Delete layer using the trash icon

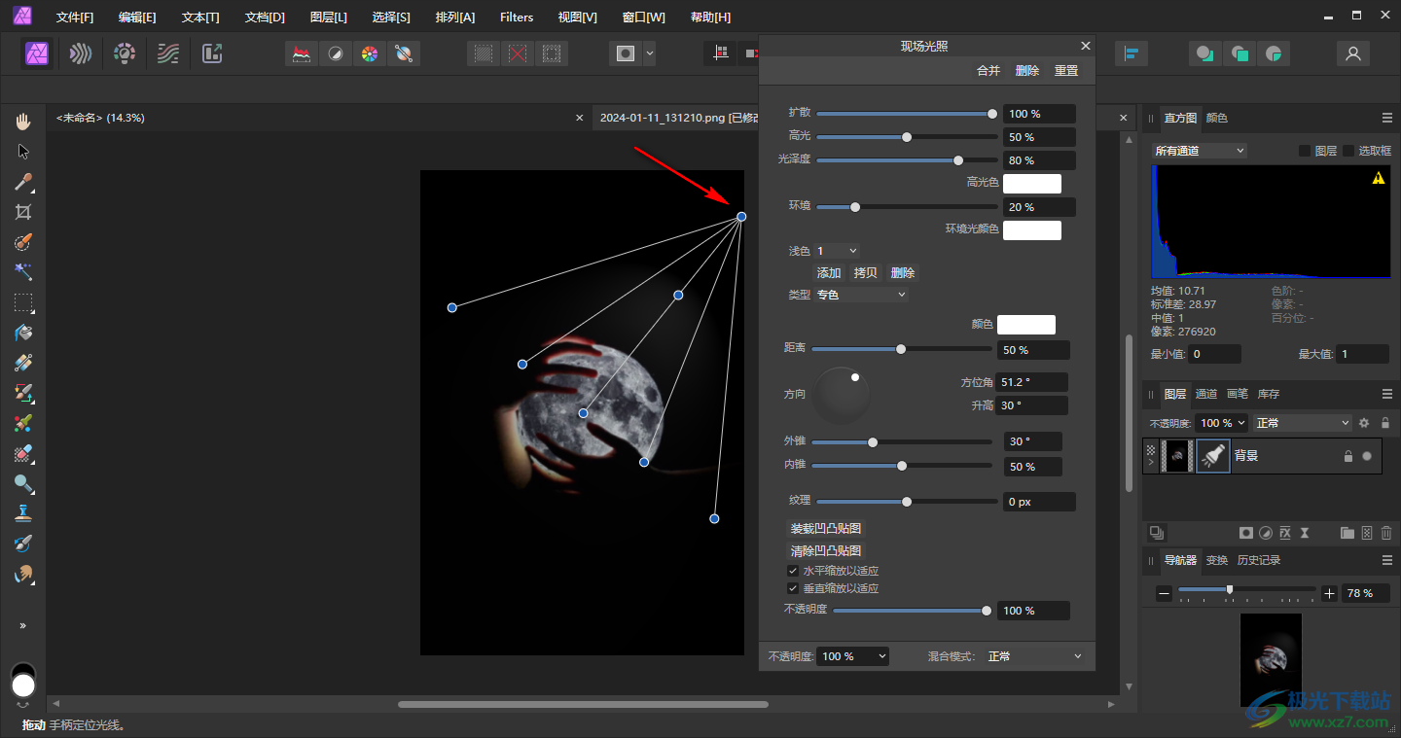1386,533
